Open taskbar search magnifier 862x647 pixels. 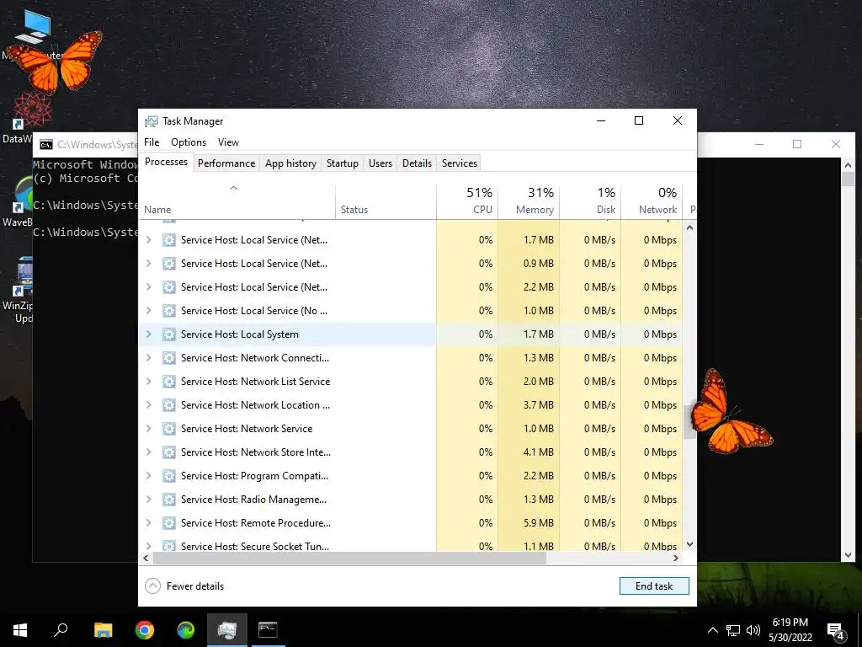pos(61,630)
